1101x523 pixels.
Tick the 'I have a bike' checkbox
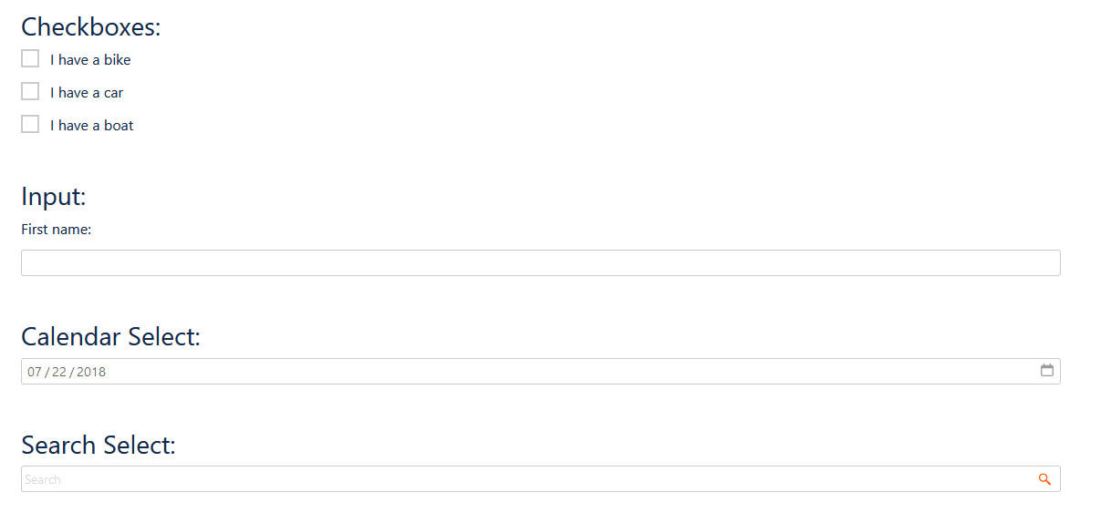tap(30, 58)
